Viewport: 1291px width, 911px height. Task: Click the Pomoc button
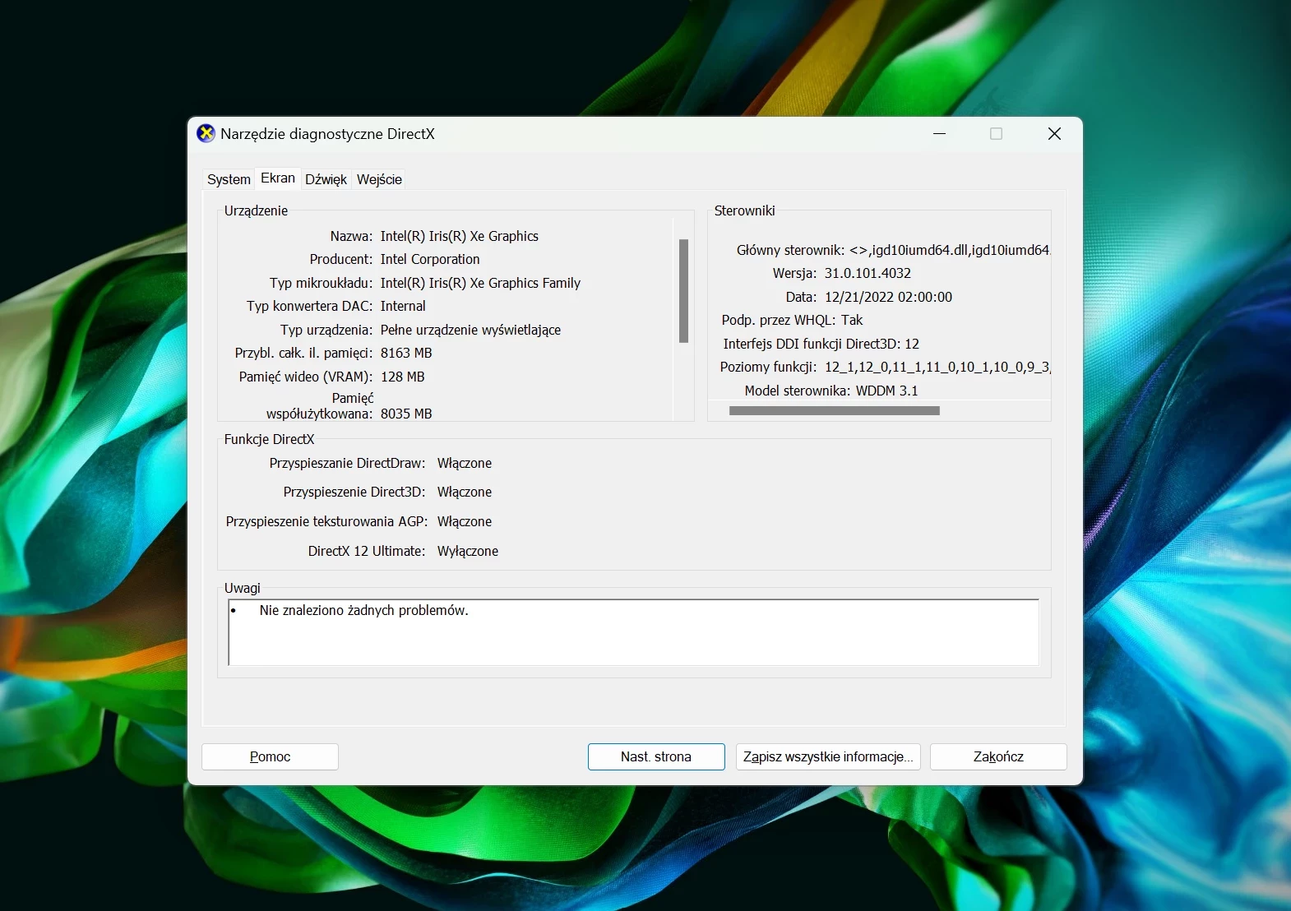pyautogui.click(x=270, y=756)
